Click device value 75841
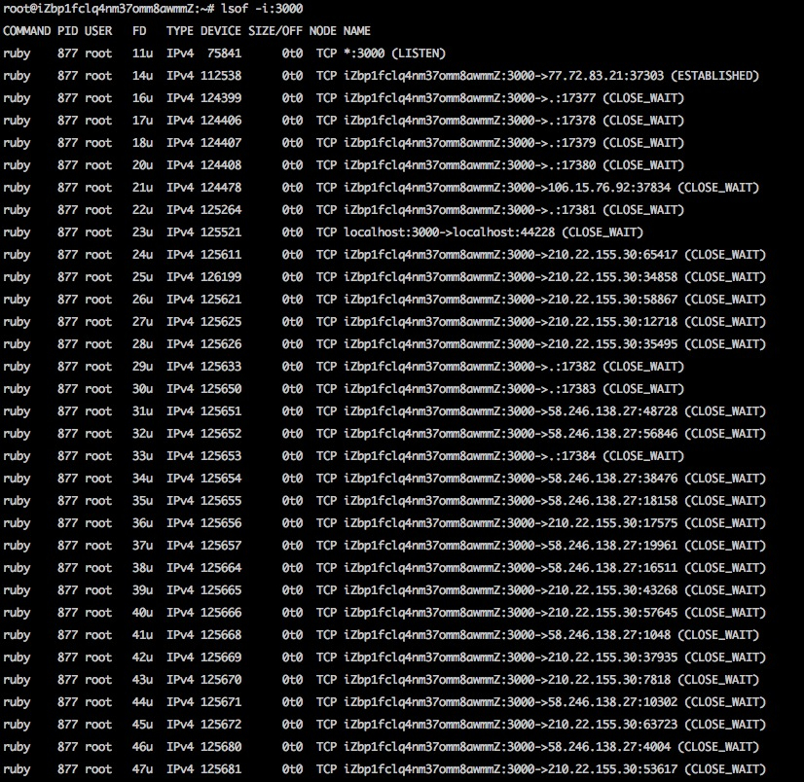This screenshot has width=804, height=782. pyautogui.click(x=224, y=53)
